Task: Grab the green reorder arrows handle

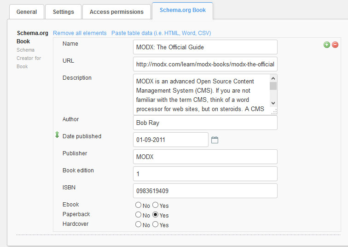Action: point(57,135)
